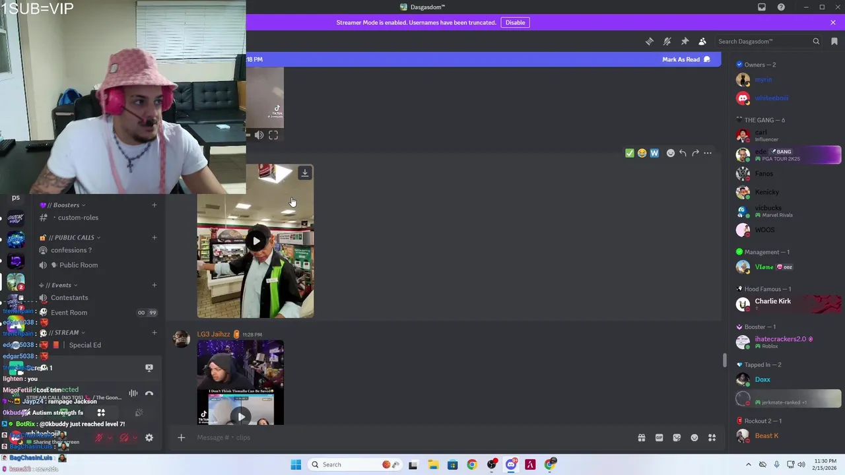
Task: React with green checkmark emoji
Action: tap(629, 153)
